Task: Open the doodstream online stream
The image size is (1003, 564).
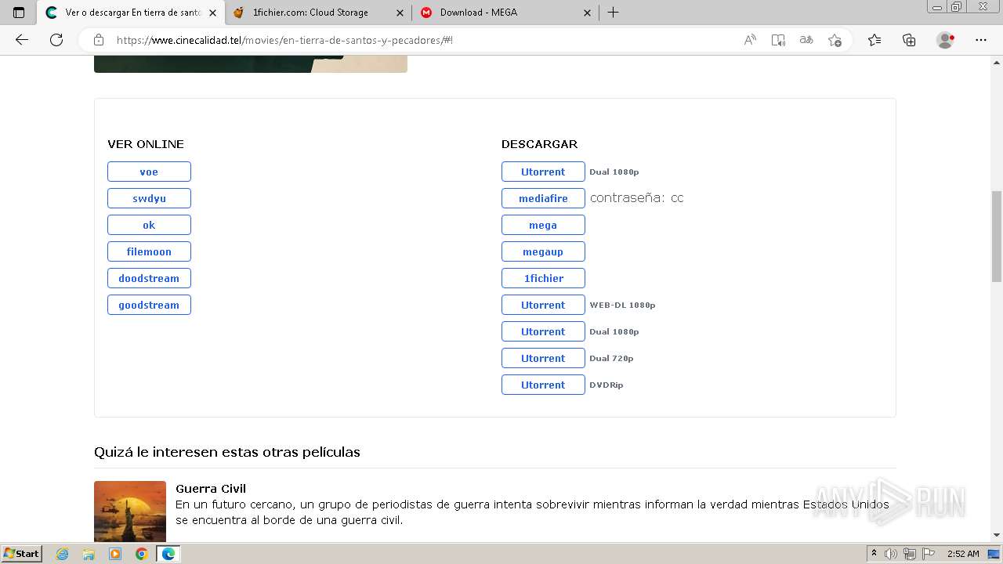Action: coord(149,278)
